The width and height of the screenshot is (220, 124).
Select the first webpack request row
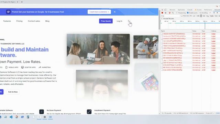coord(190,34)
